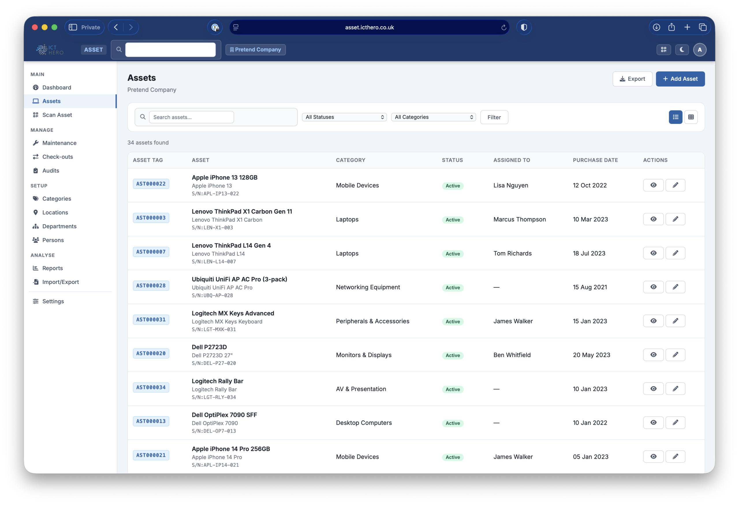The height and width of the screenshot is (505, 739).
Task: Edit Apple iPhone 14 Pro 256GB asset
Action: click(x=675, y=457)
